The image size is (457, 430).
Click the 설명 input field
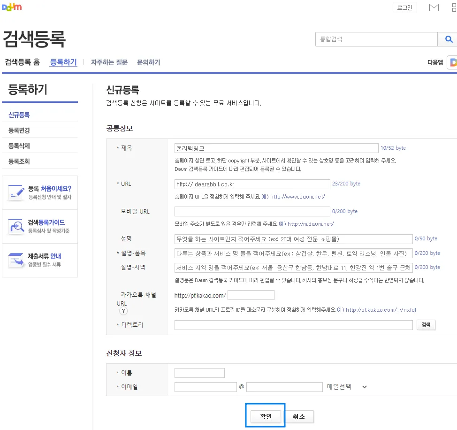294,239
